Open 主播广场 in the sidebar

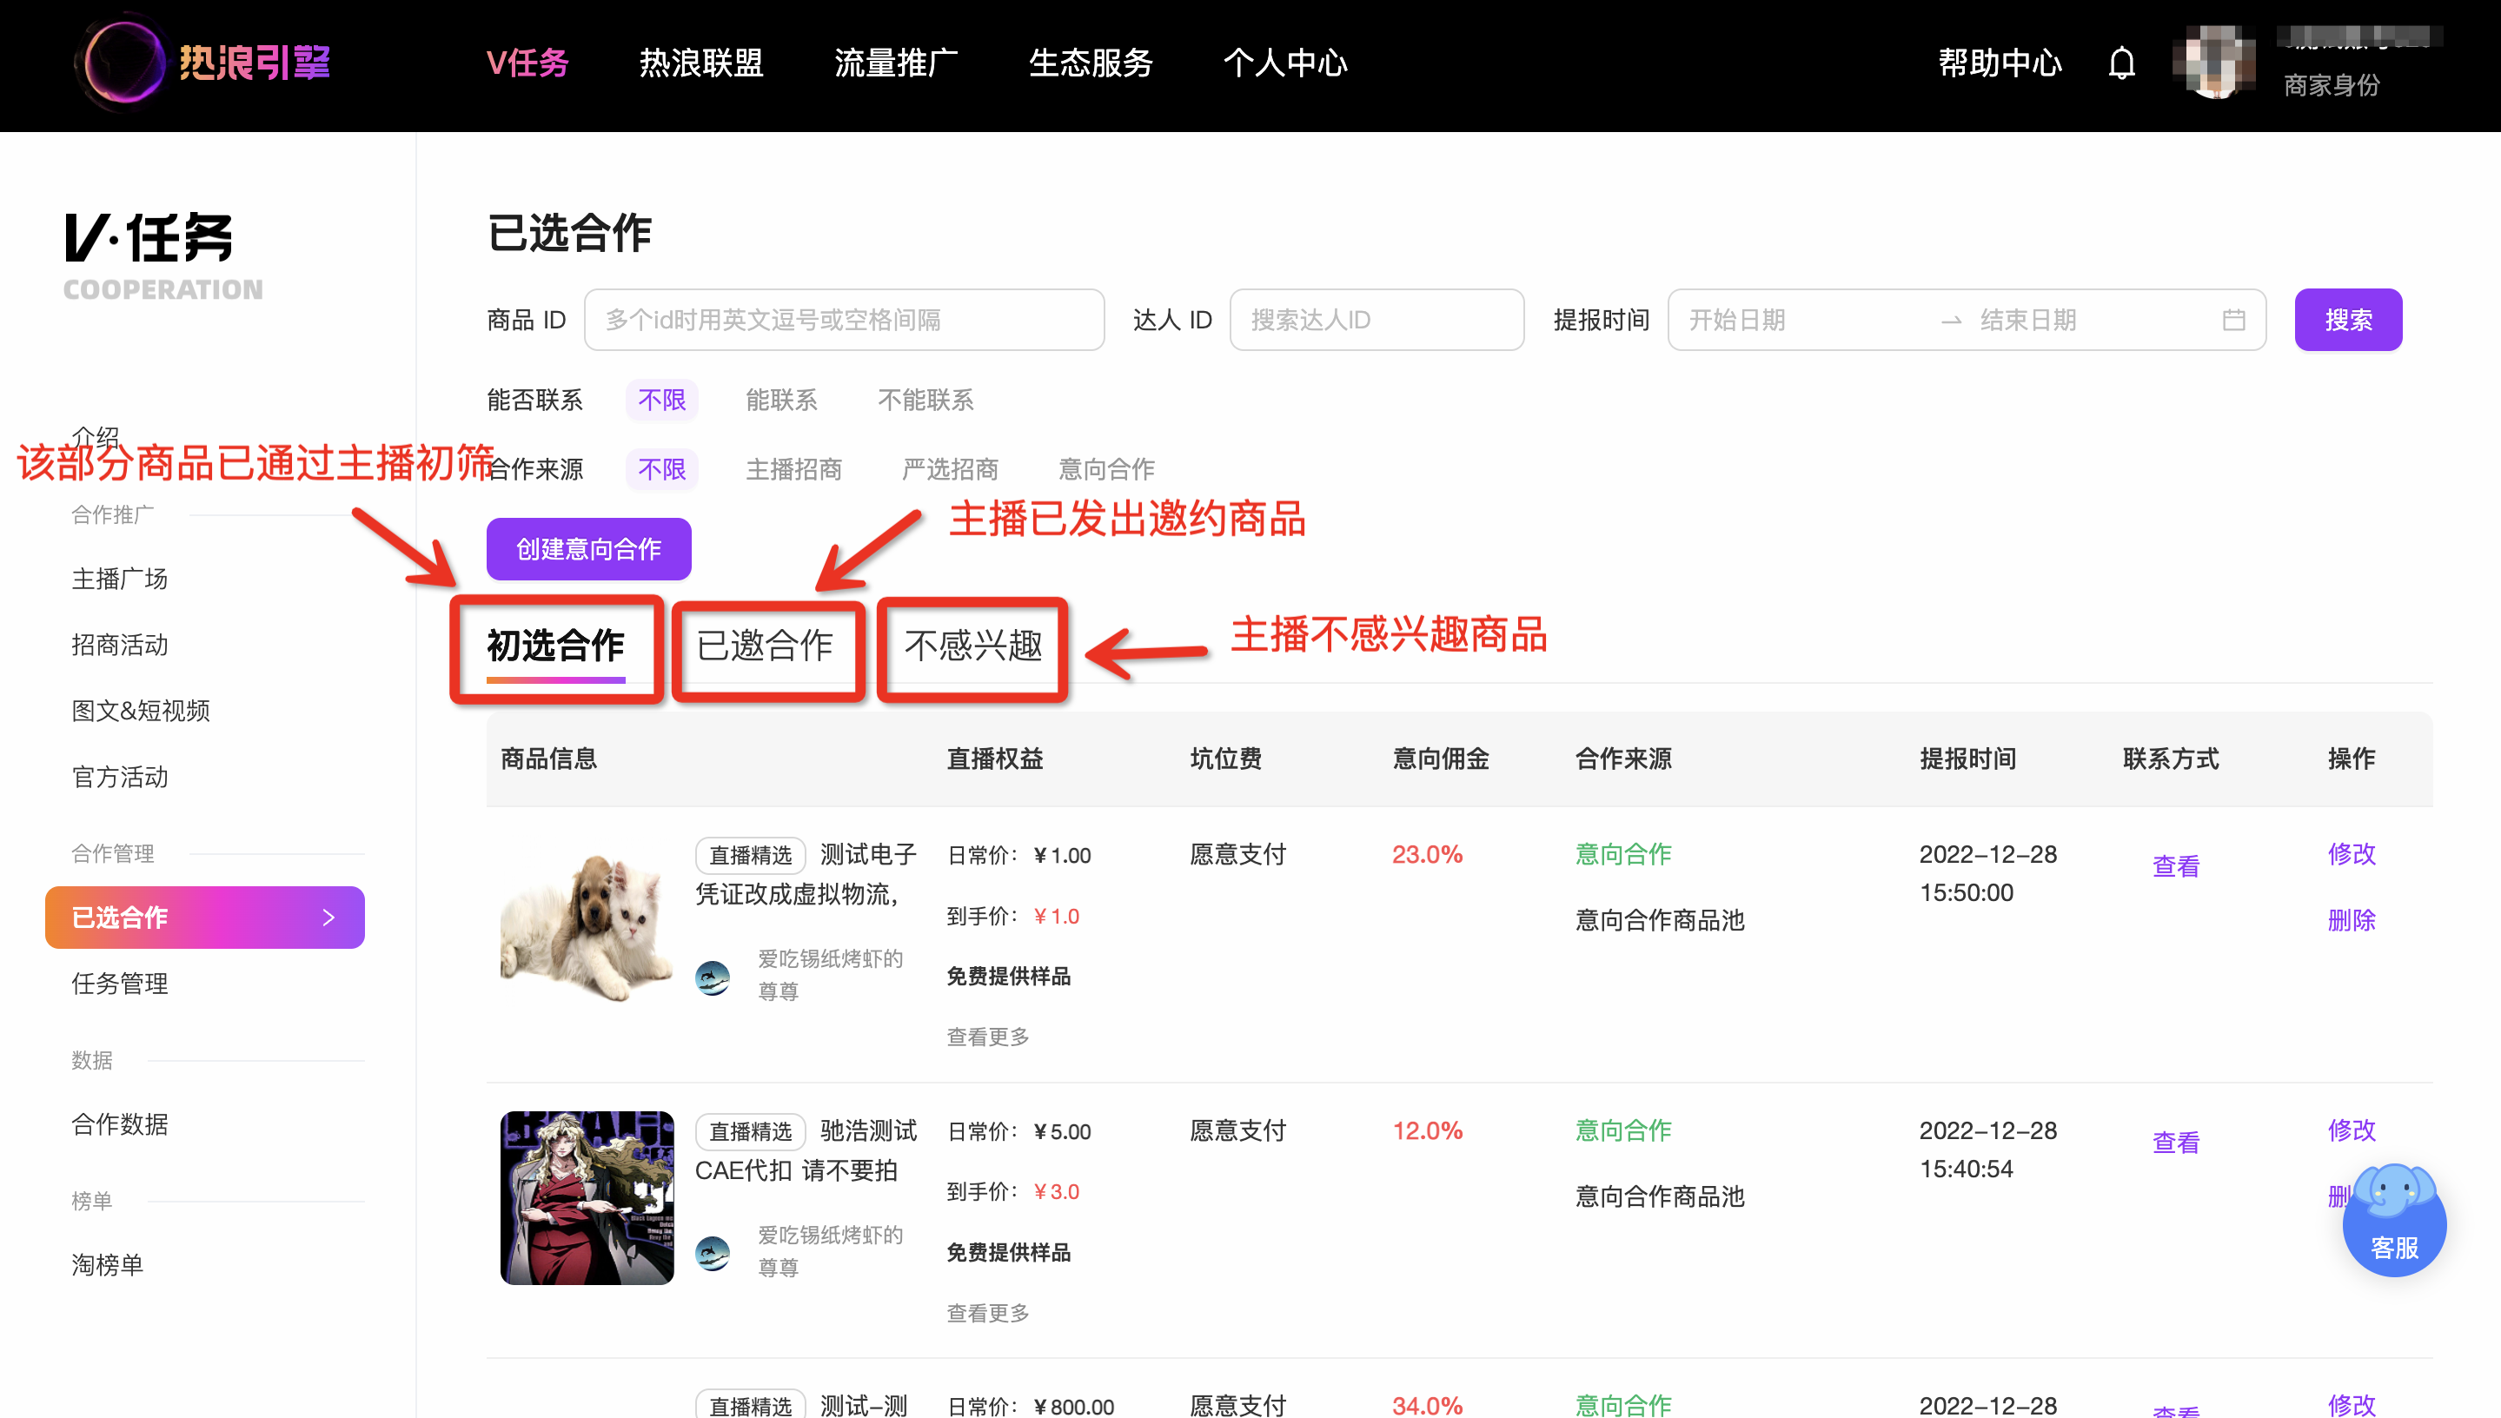pyautogui.click(x=120, y=580)
